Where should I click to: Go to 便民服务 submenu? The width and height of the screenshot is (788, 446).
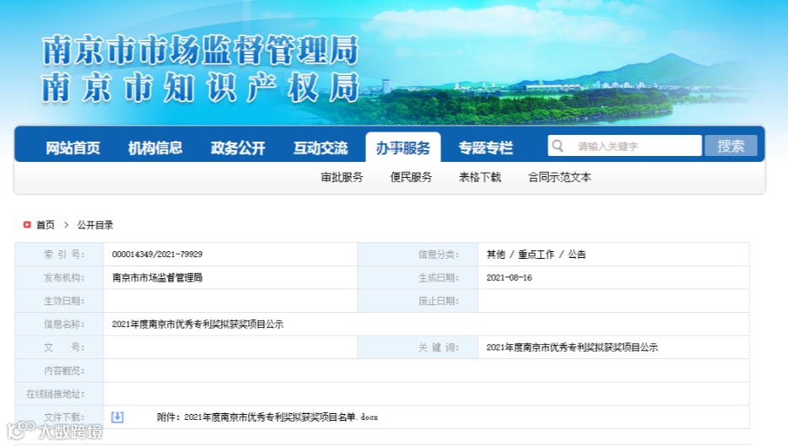[x=411, y=177]
